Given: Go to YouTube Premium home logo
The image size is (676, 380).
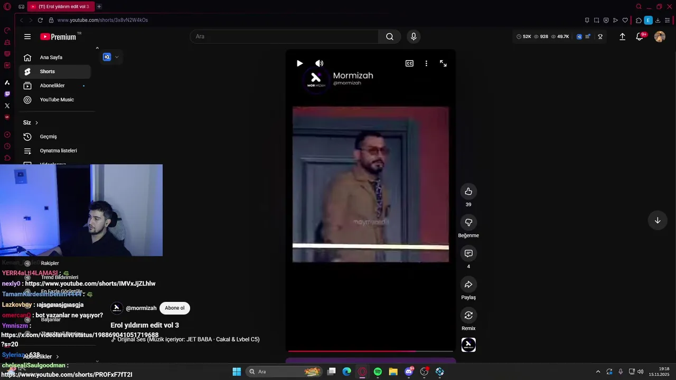Looking at the screenshot, I should [58, 37].
